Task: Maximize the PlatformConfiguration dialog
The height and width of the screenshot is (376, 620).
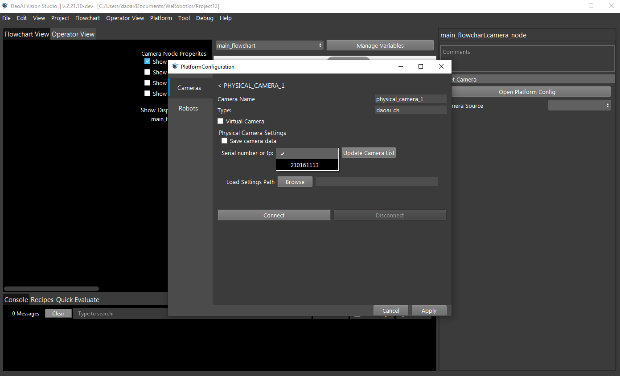Action: click(420, 66)
